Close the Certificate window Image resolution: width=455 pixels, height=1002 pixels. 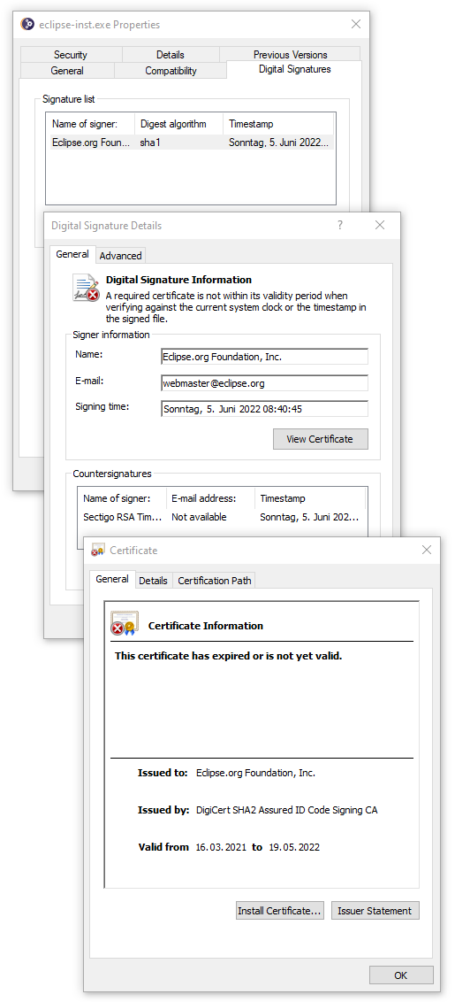426,550
